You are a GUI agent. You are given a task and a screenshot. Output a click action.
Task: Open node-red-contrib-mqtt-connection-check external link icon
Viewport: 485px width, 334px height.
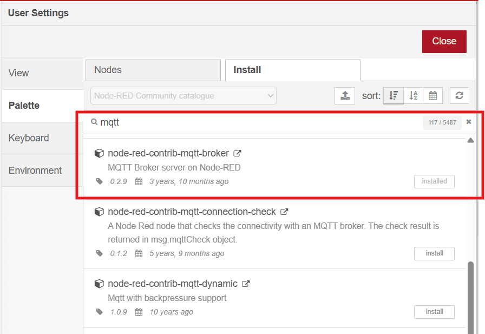pyautogui.click(x=284, y=212)
